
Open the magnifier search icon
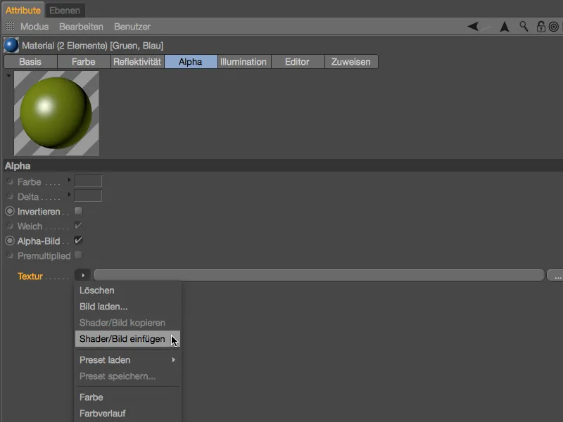coord(524,26)
